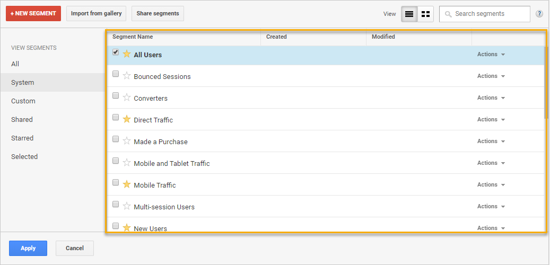Unstar the Direct Traffic segment
Screen dimensions: 550x265
pyautogui.click(x=127, y=119)
